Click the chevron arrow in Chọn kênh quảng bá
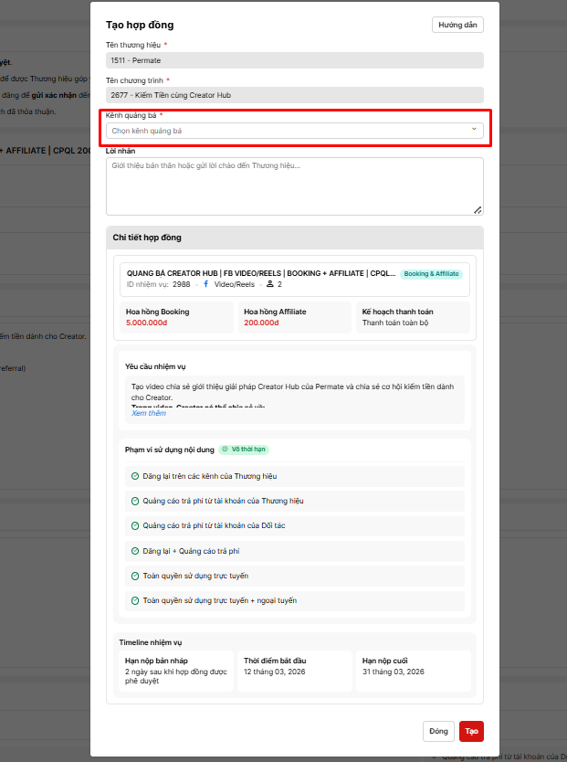 (x=474, y=130)
